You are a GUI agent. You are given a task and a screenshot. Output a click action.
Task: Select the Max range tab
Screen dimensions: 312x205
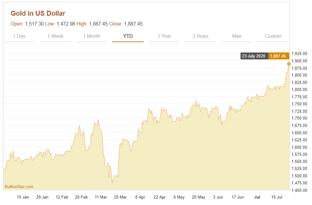tap(236, 36)
